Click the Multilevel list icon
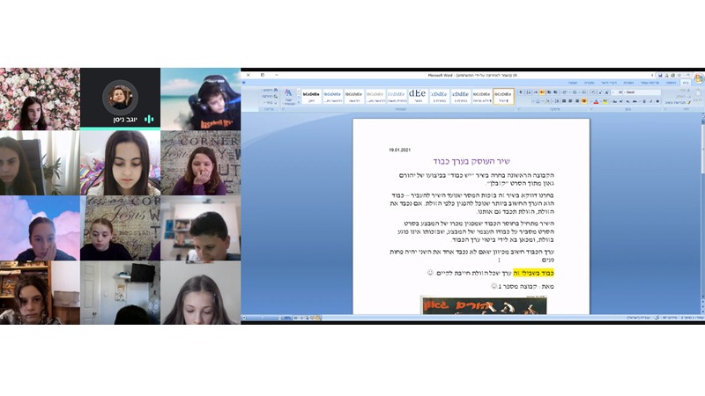The height and width of the screenshot is (396, 705). click(x=564, y=92)
